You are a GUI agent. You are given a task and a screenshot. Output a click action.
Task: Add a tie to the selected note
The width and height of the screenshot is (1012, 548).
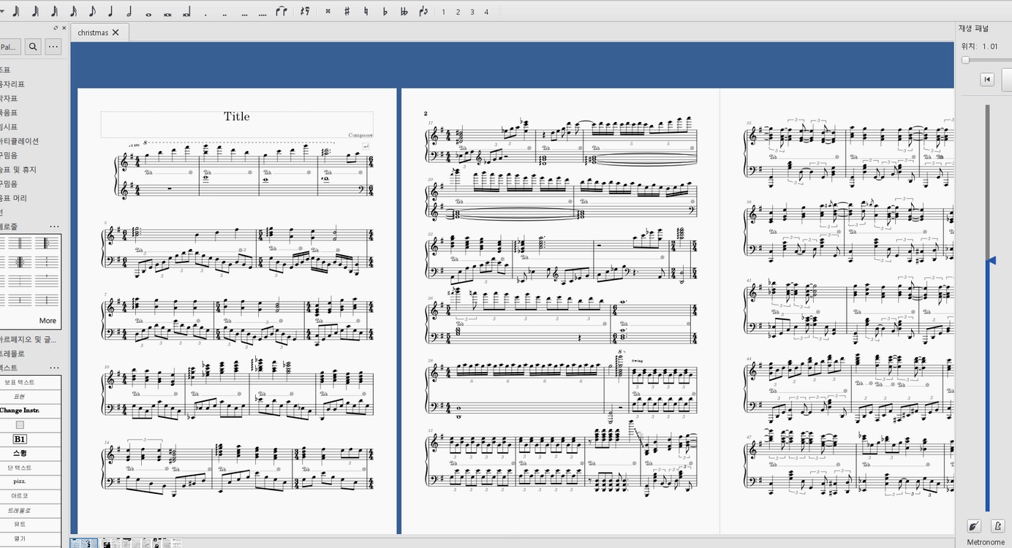pos(282,11)
